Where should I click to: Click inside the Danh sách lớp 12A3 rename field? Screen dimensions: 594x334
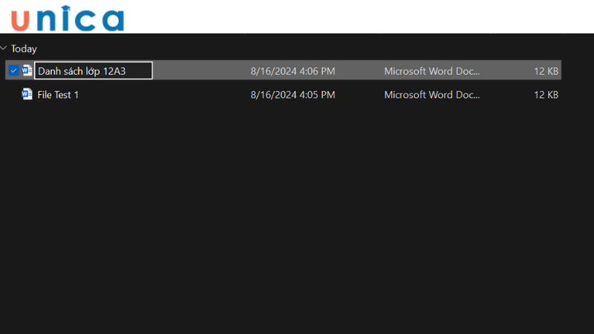(x=93, y=71)
